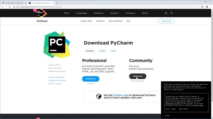Screen dimensions: 213x119
Task: Click the 'Free, open-source' caption
Action: [137, 81]
